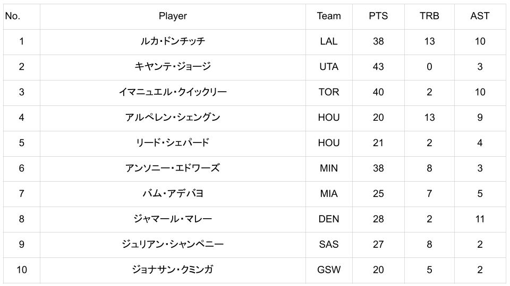Screen dimensions: 510x286
Task: Select the DEN team cell
Action: coord(329,219)
